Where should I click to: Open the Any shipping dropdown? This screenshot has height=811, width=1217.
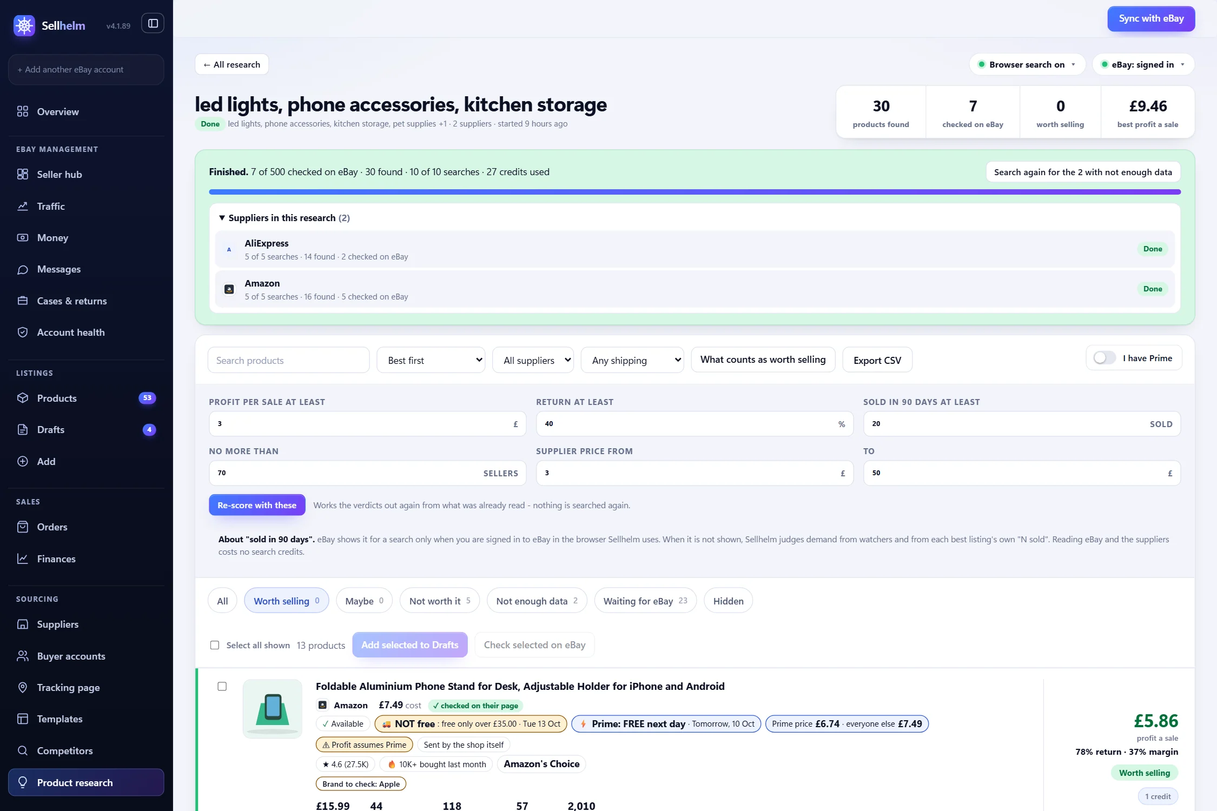pyautogui.click(x=632, y=360)
